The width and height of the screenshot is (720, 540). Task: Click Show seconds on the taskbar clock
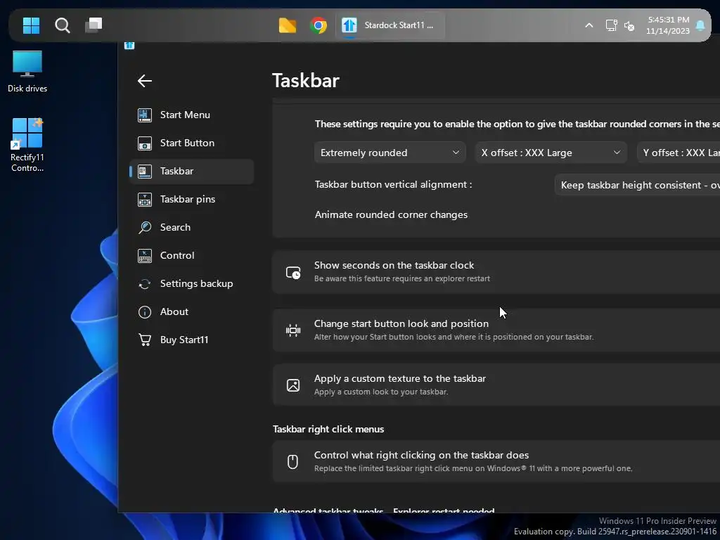click(496, 272)
